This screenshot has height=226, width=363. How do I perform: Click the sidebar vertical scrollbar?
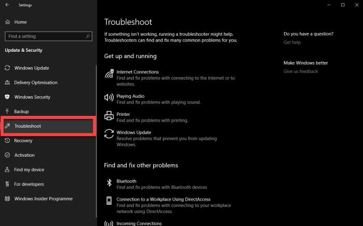point(96,141)
